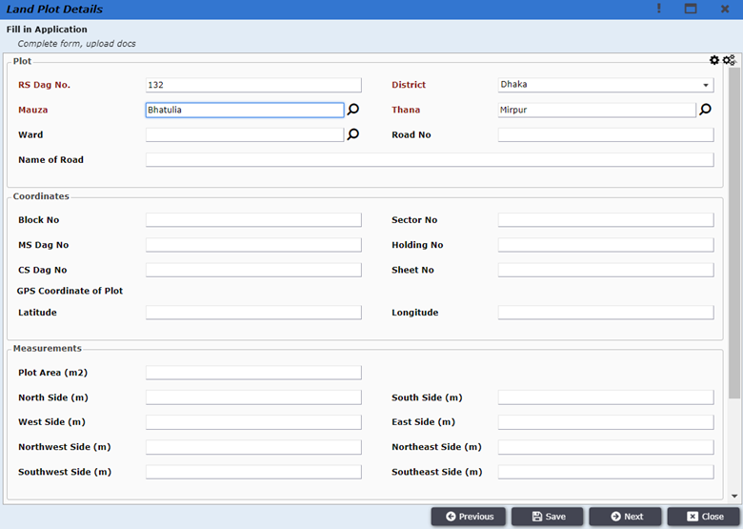Click the North Side (m) input field

tap(253, 397)
